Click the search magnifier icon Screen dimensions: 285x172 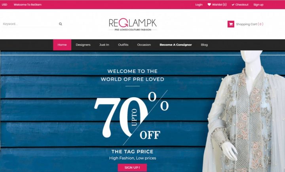[x=60, y=24]
